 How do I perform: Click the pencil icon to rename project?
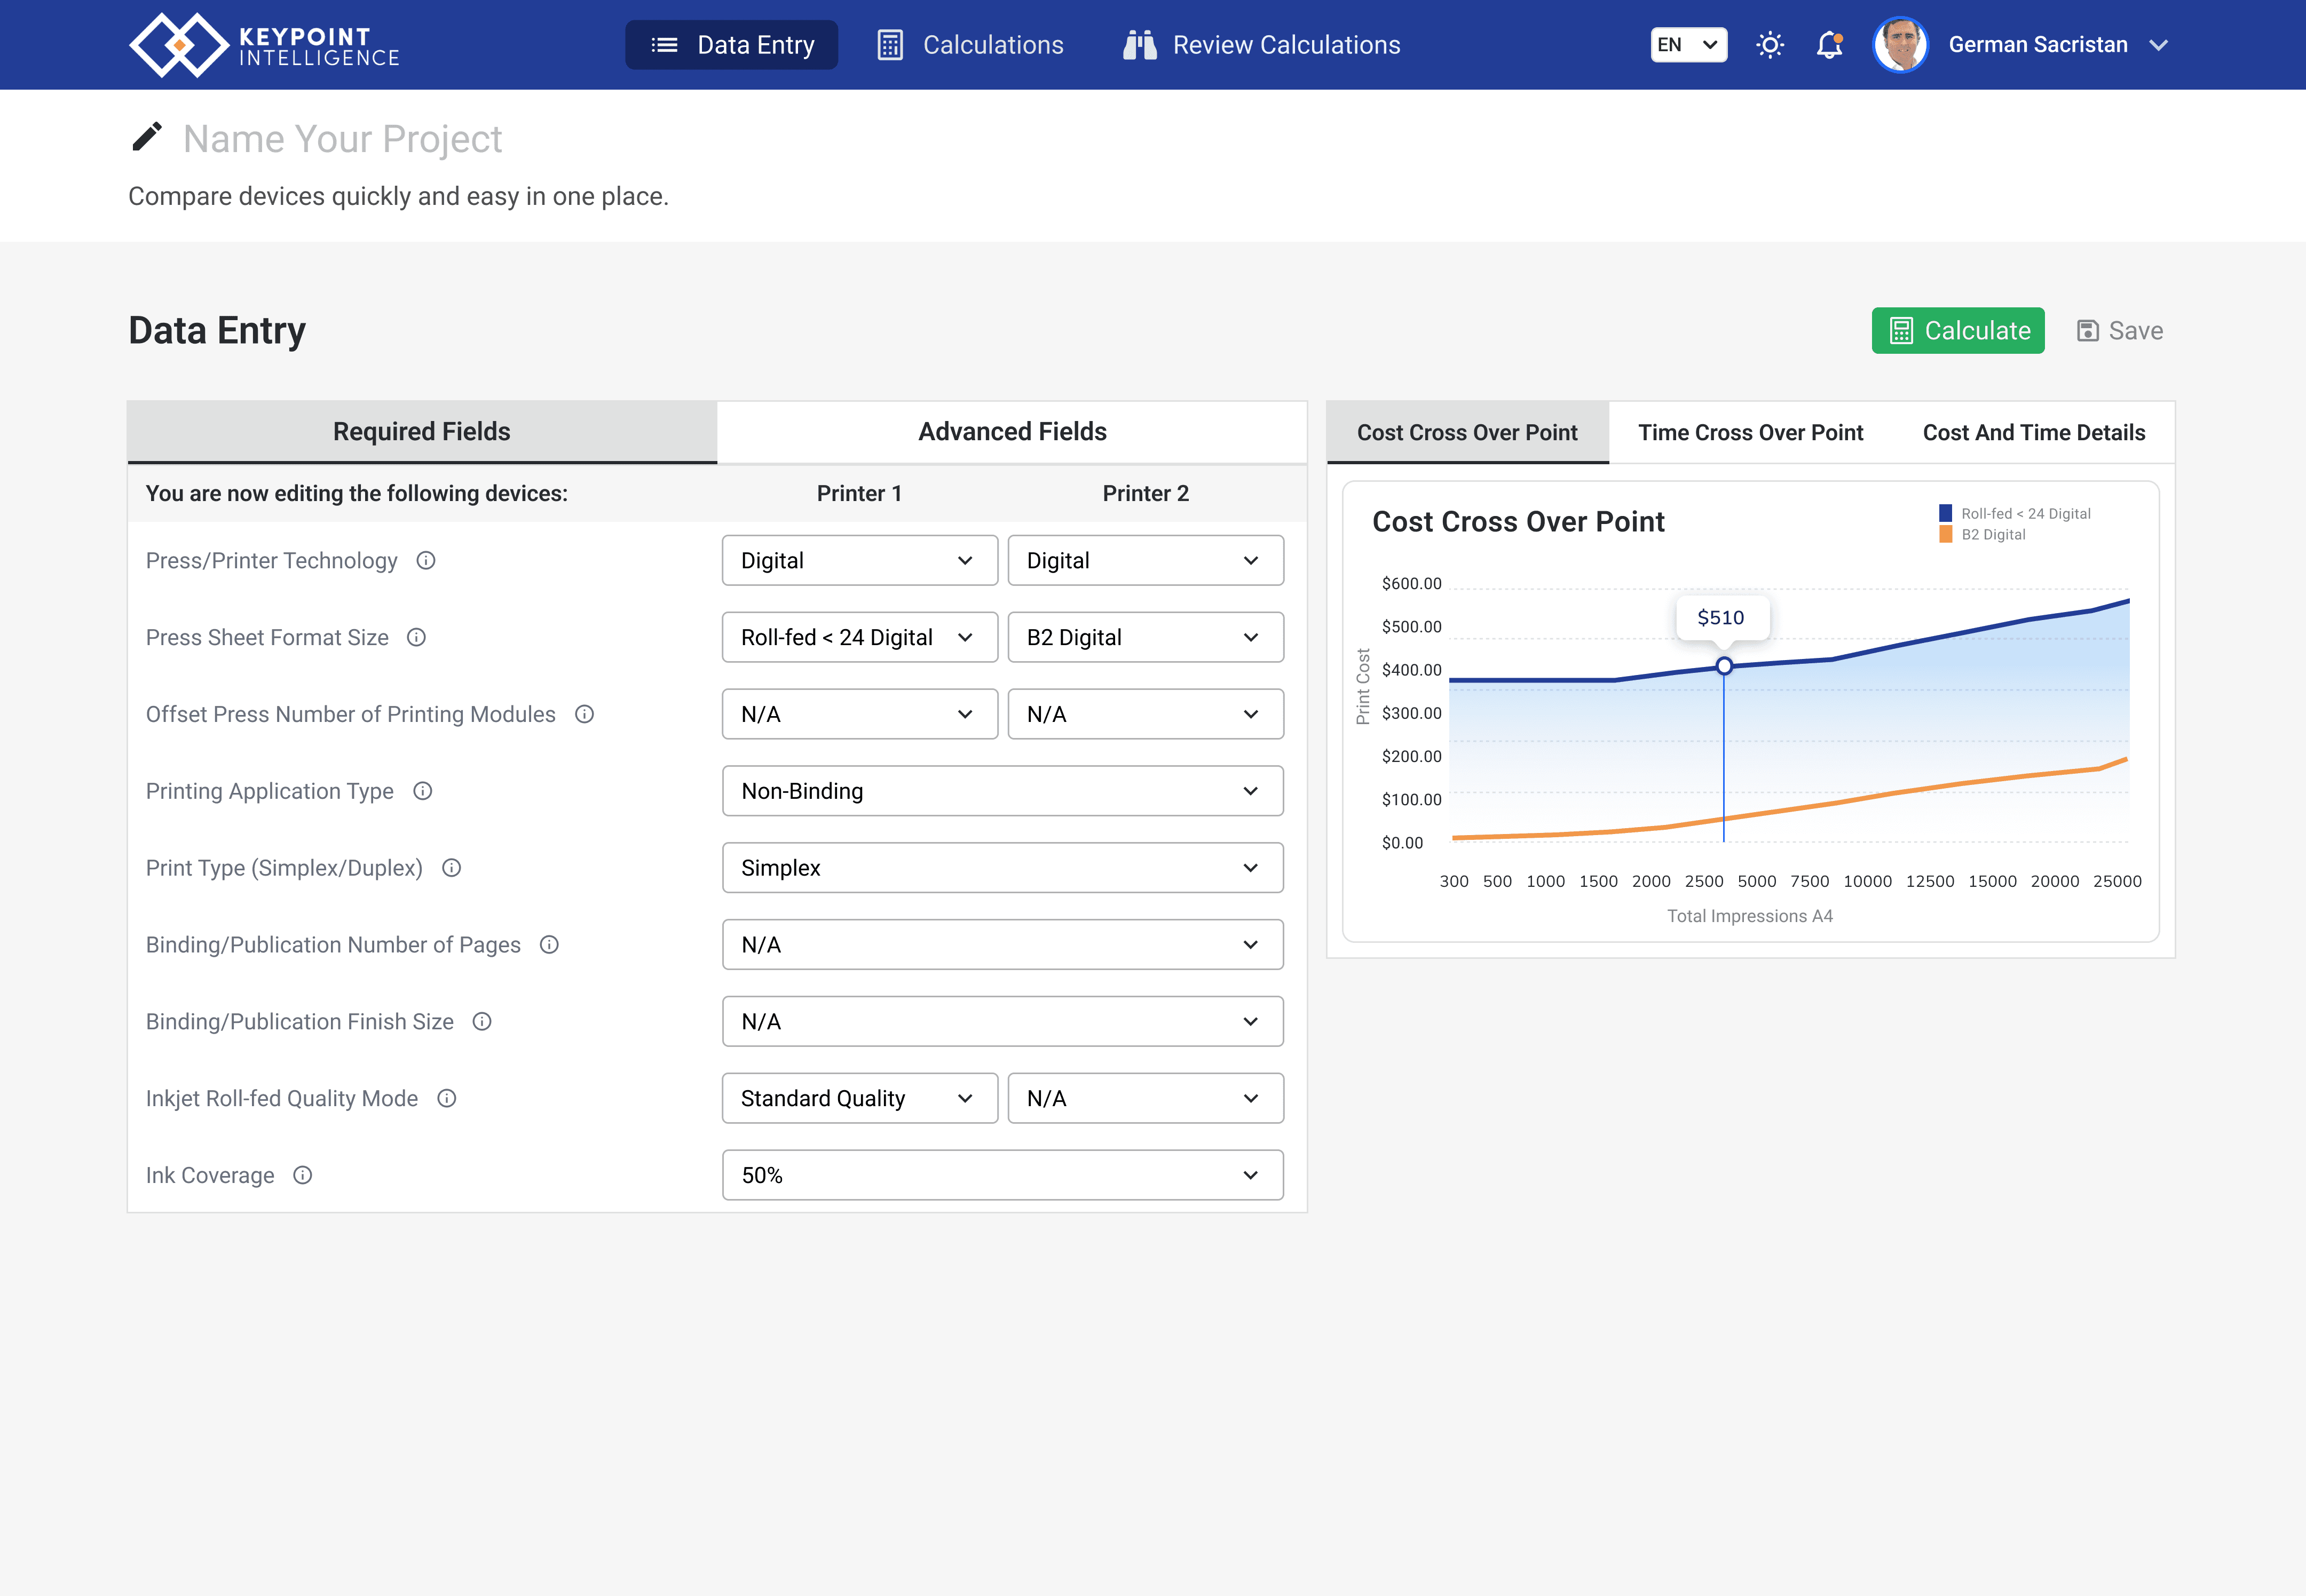coord(147,137)
